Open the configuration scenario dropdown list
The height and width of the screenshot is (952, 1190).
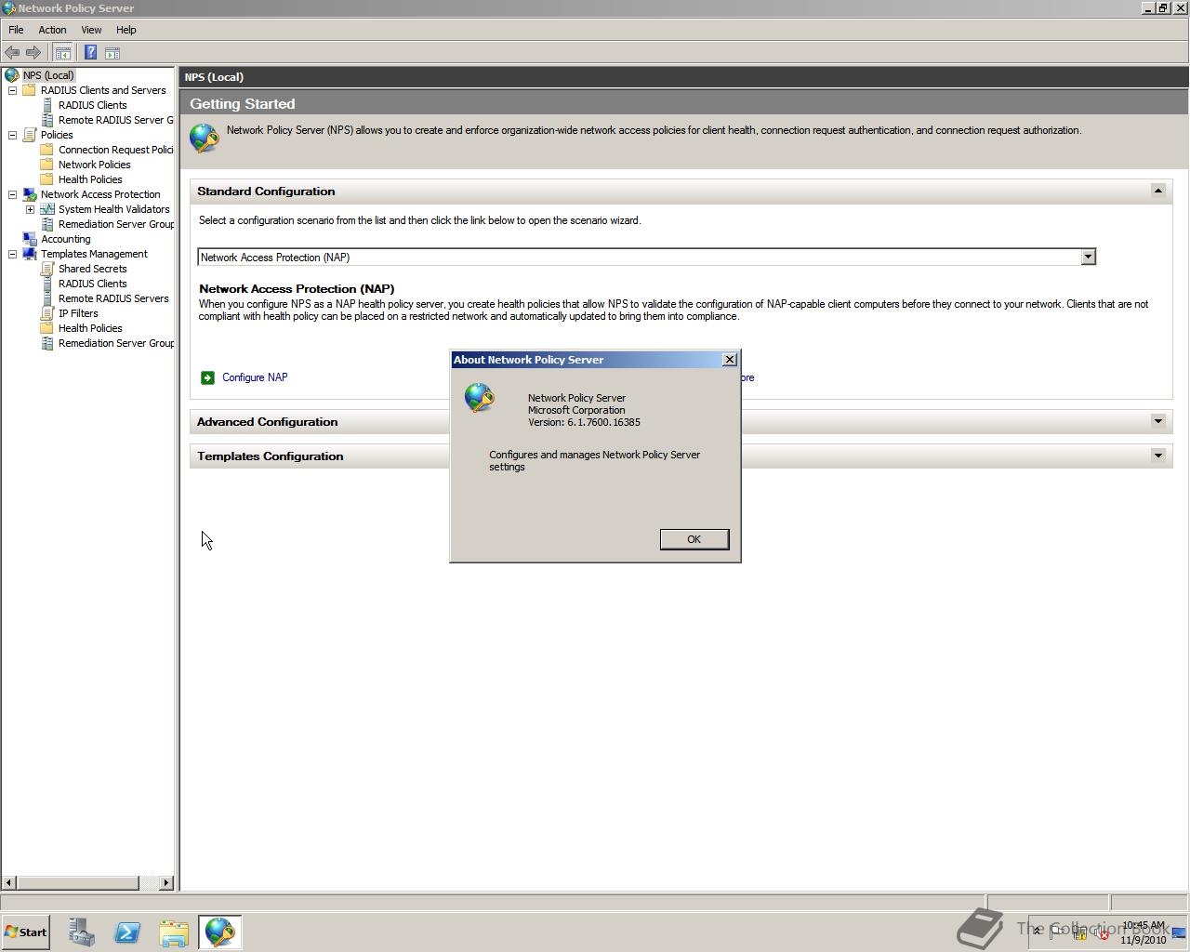point(1088,257)
